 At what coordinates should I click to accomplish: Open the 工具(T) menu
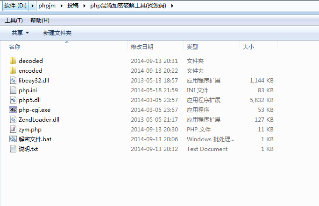tap(14, 21)
